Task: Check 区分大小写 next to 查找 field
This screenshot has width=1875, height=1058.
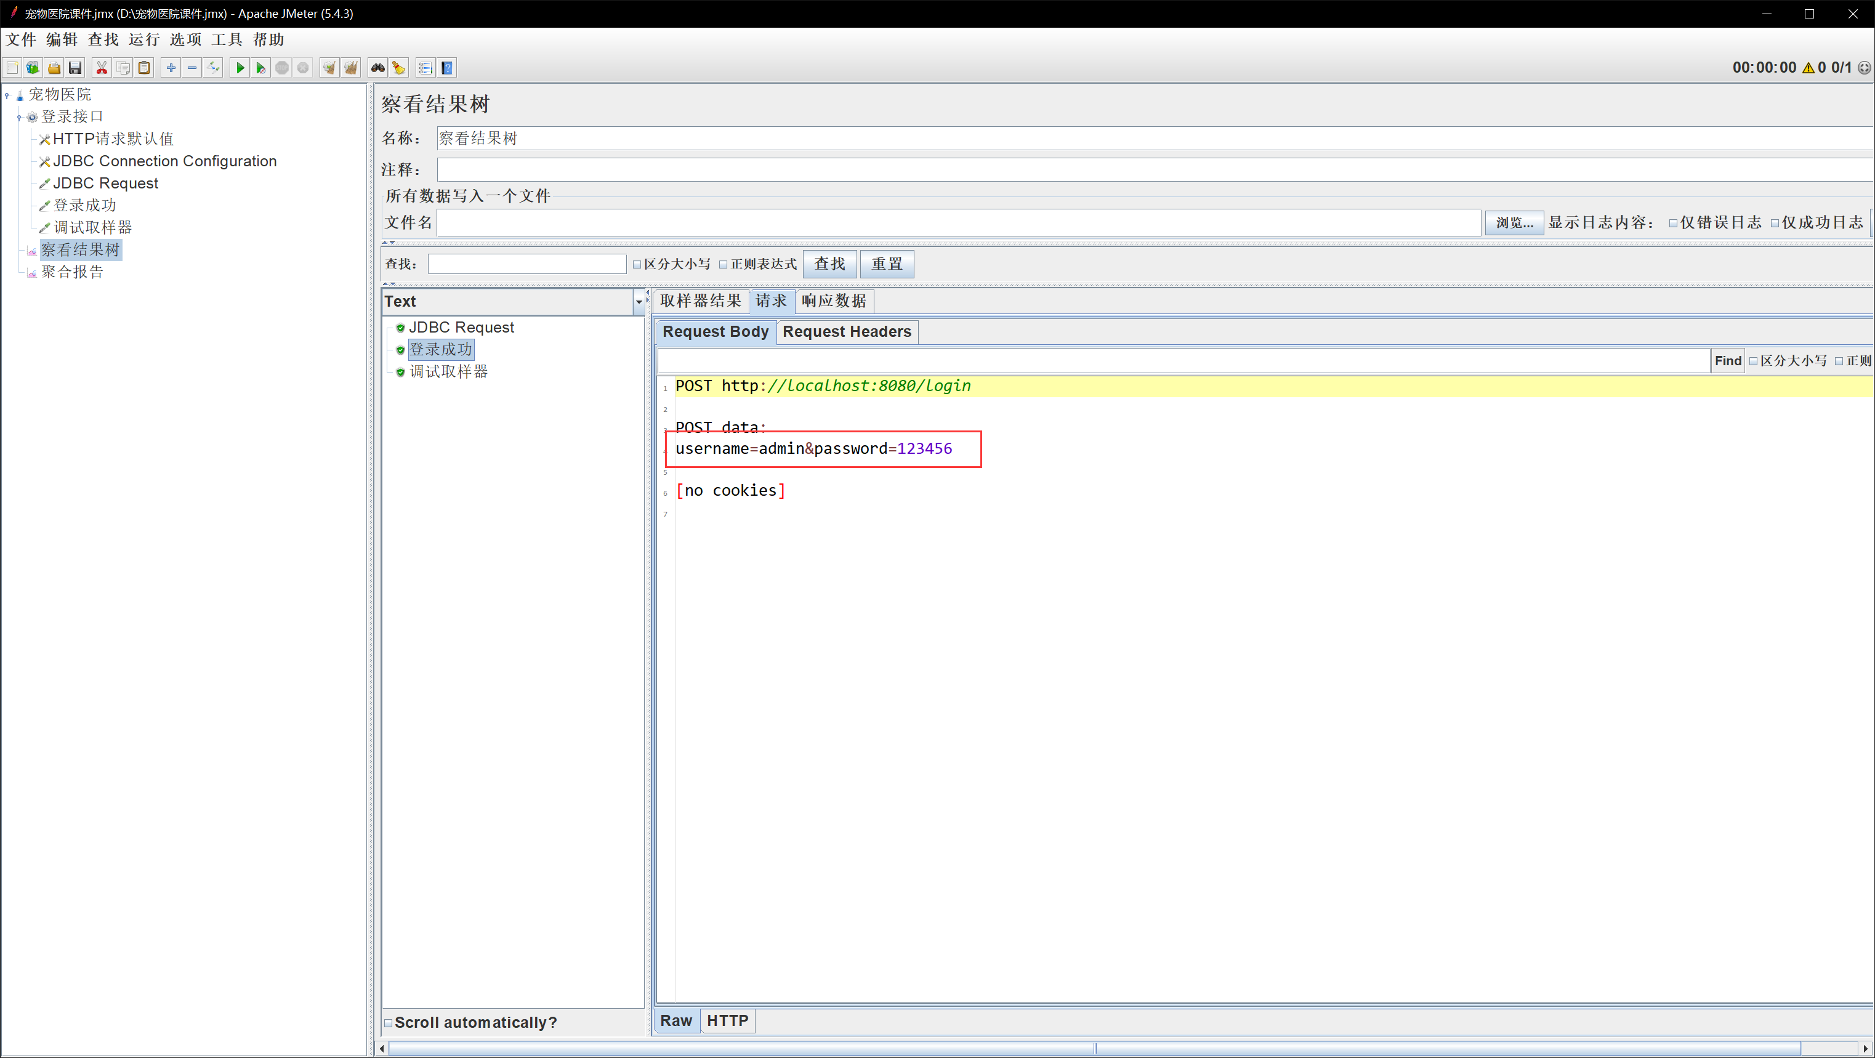Action: point(637,264)
